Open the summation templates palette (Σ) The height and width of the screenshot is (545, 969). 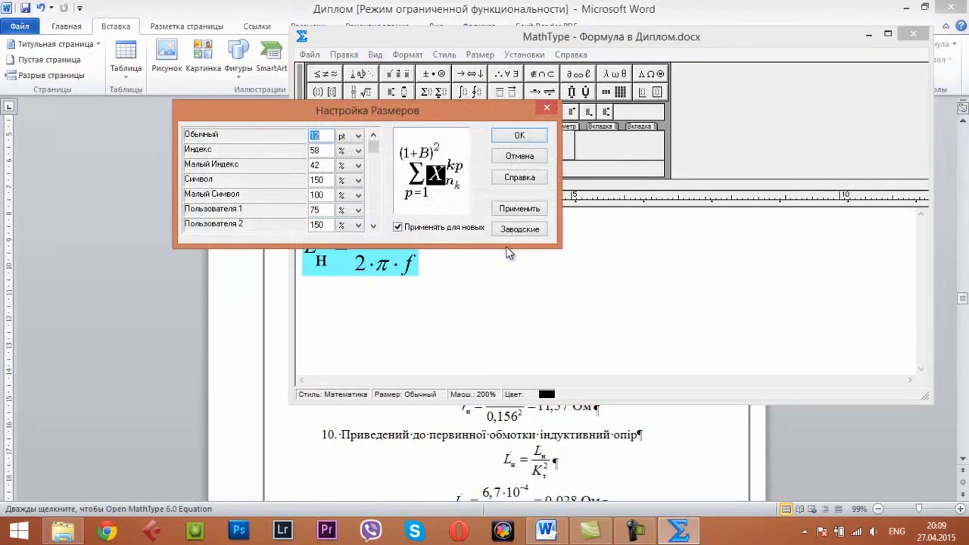(434, 92)
